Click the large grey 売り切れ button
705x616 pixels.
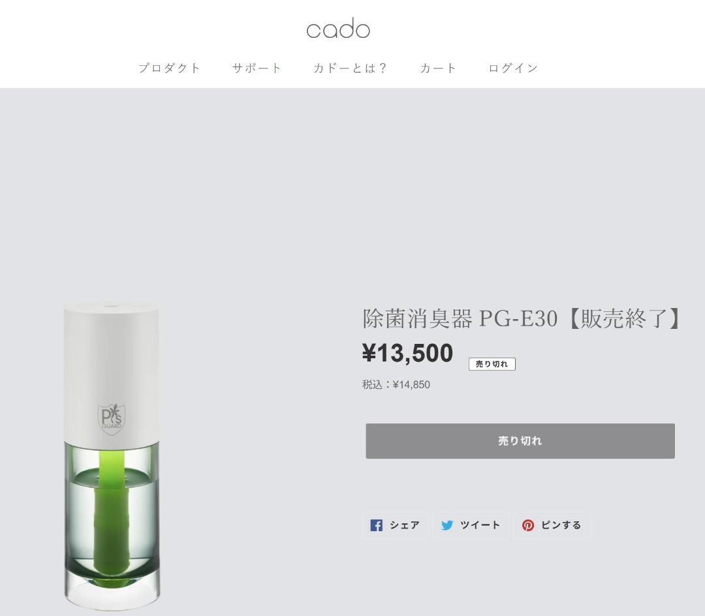coord(520,440)
